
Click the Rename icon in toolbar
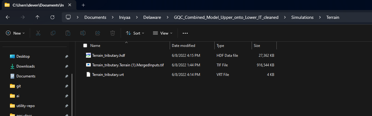click(83, 33)
